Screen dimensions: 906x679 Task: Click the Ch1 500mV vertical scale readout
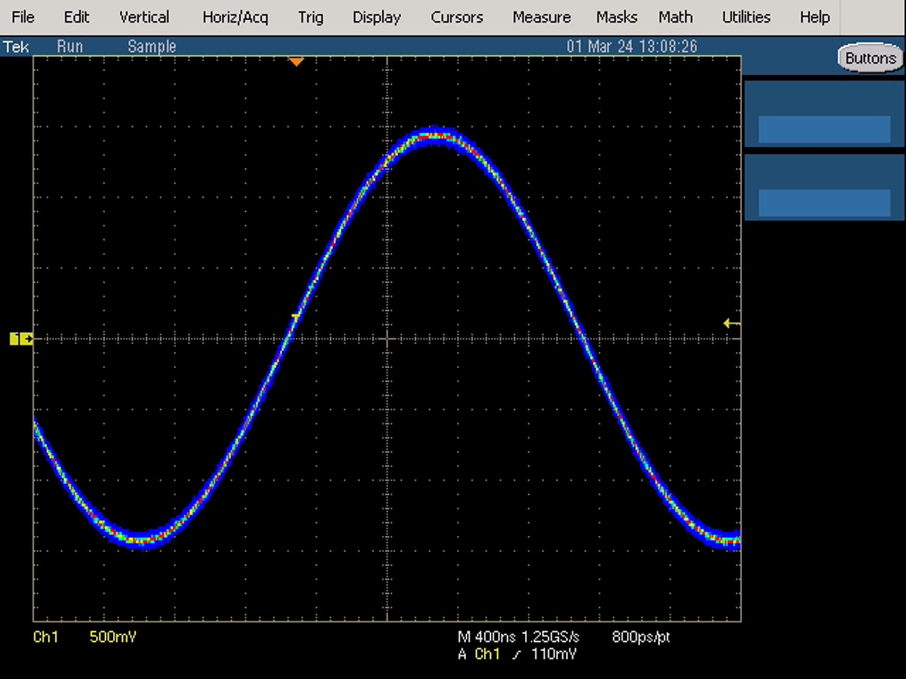pos(84,637)
